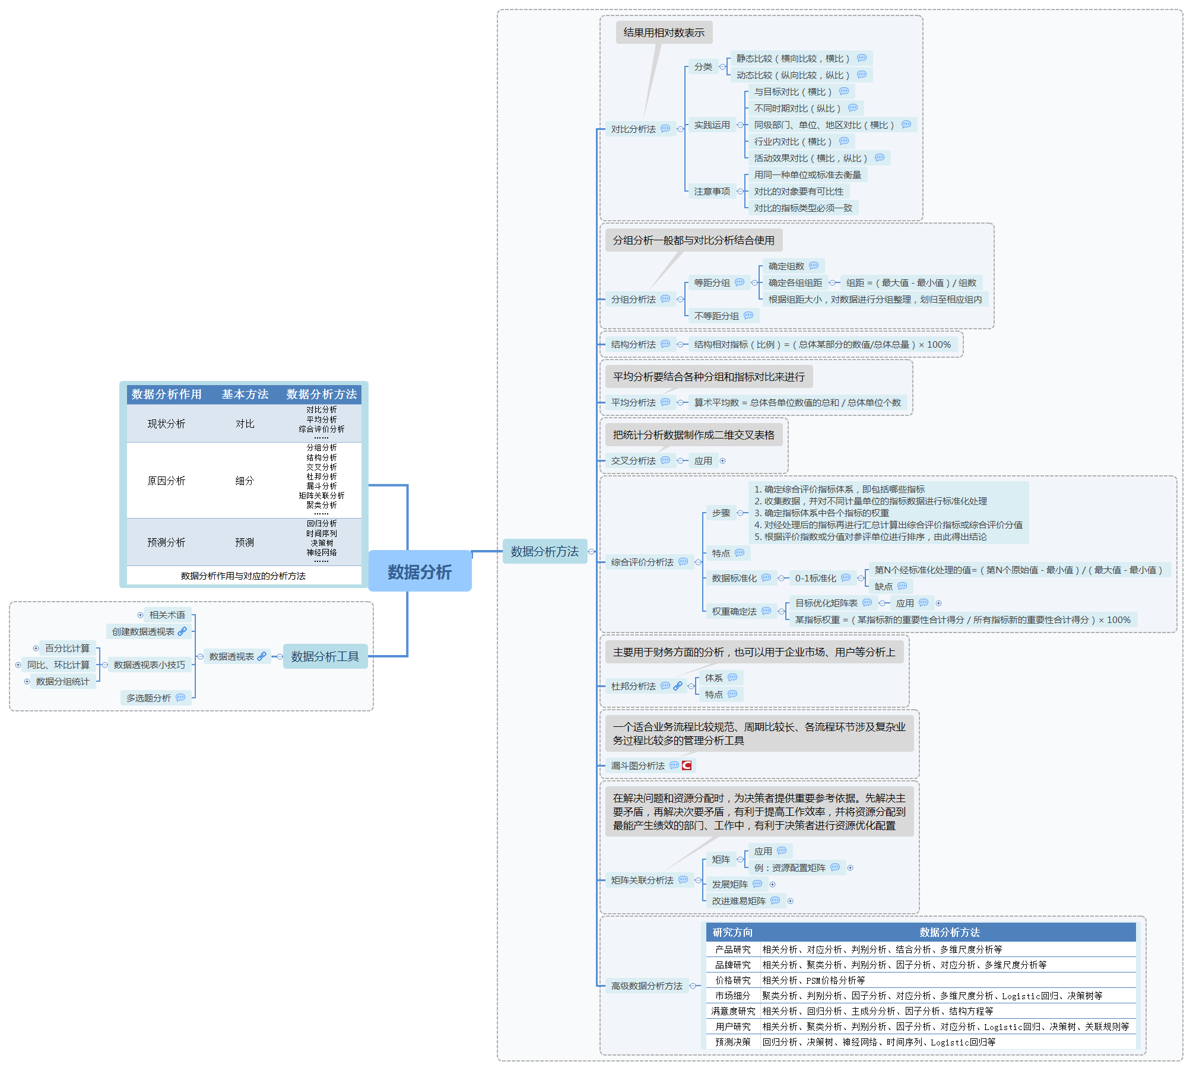Click the red C icon next to 漏斗图分析法
The height and width of the screenshot is (1071, 1193).
[687, 765]
